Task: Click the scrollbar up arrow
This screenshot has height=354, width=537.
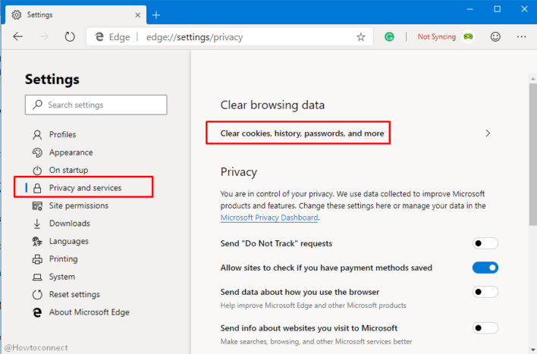Action: pos(533,79)
